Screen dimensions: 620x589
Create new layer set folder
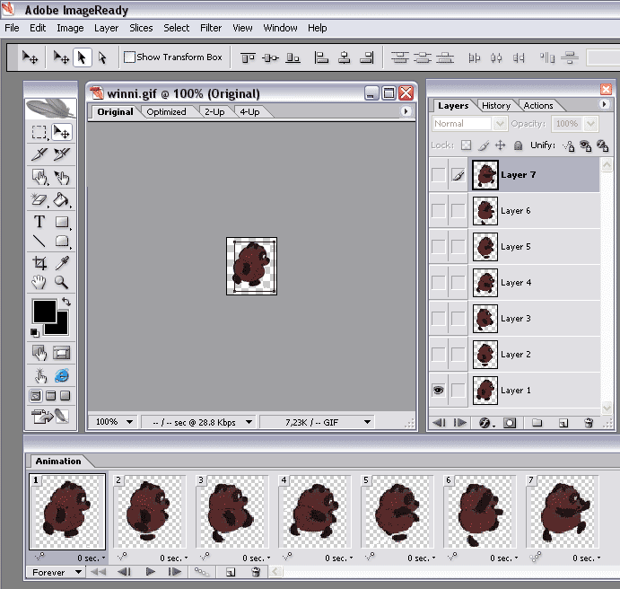point(537,423)
